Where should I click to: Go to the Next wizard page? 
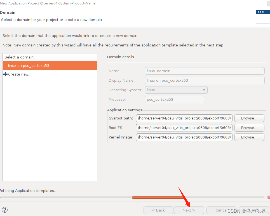[x=189, y=210]
